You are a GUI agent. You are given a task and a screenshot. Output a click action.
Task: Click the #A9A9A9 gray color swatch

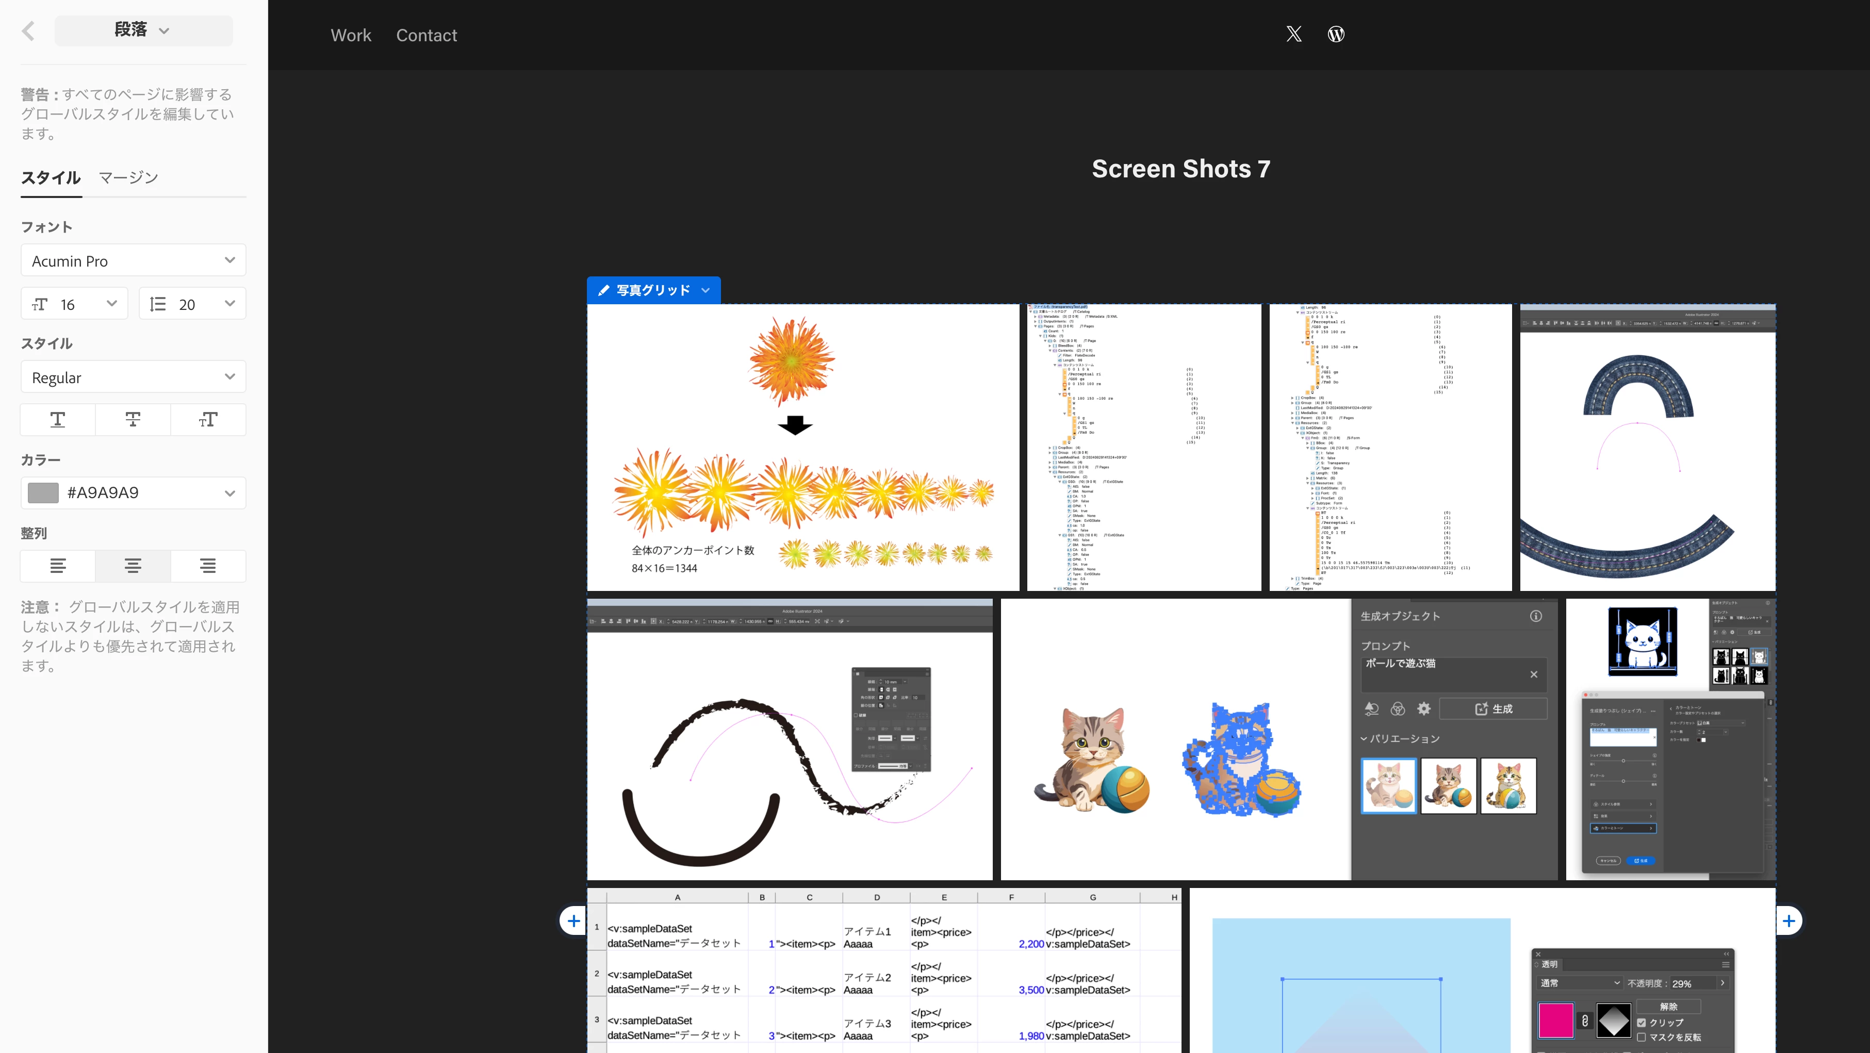point(43,493)
